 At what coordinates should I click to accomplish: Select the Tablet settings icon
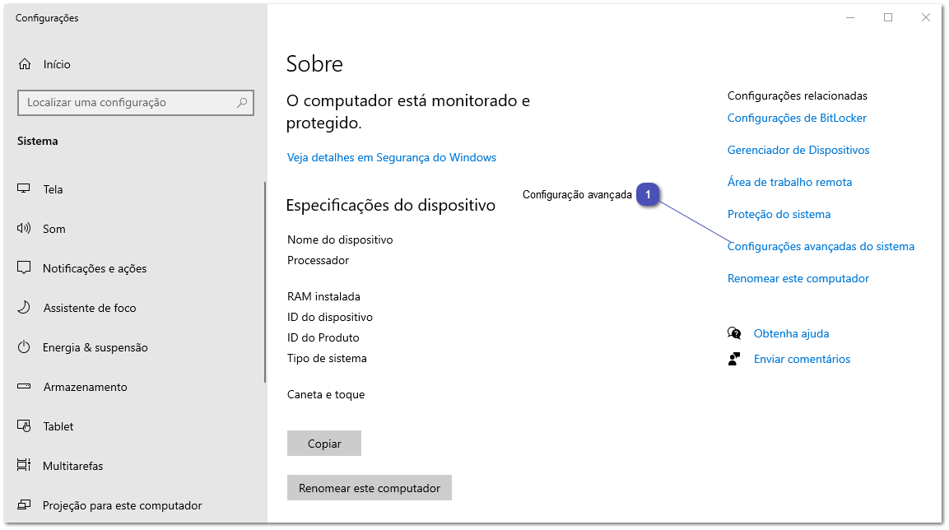click(25, 425)
